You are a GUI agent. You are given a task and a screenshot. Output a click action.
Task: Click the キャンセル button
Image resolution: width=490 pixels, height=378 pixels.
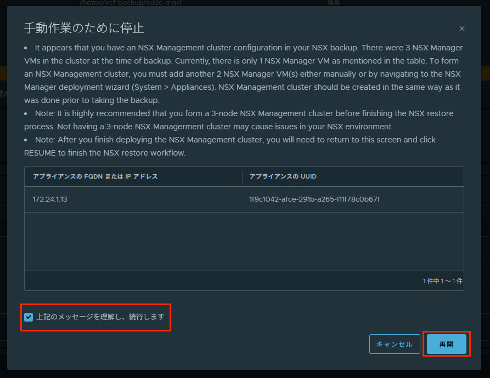[395, 344]
